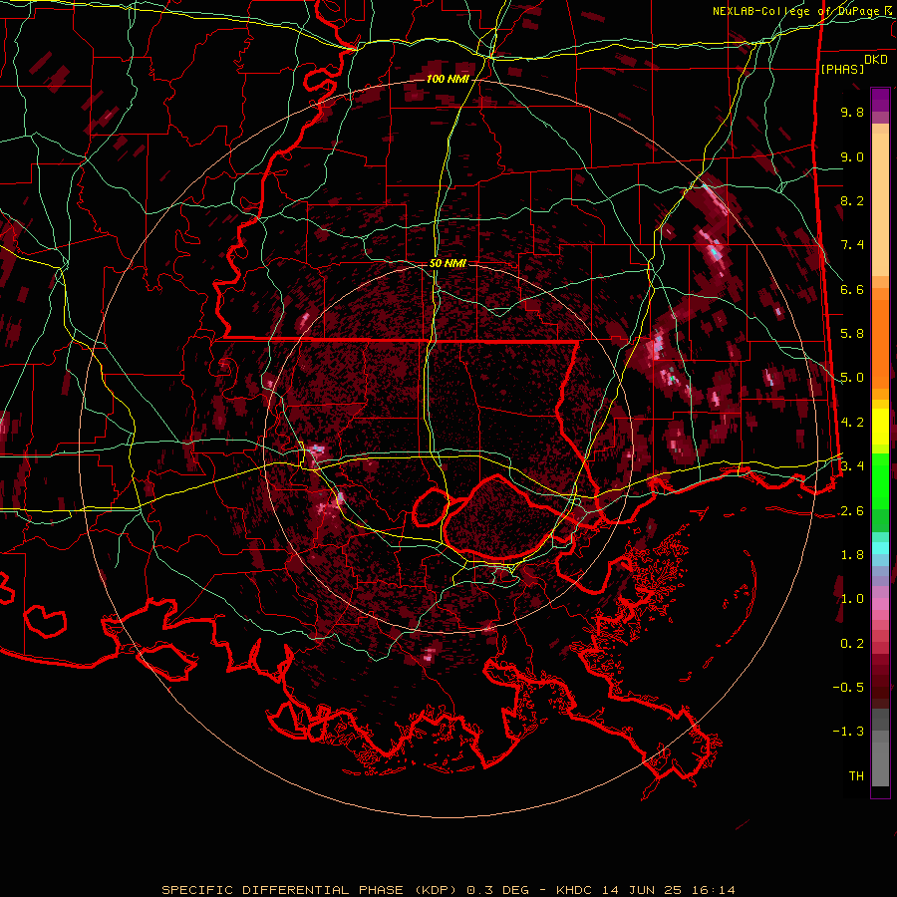Viewport: 897px width, 897px height.
Task: Click the 9.8 scale value
Action: point(852,112)
